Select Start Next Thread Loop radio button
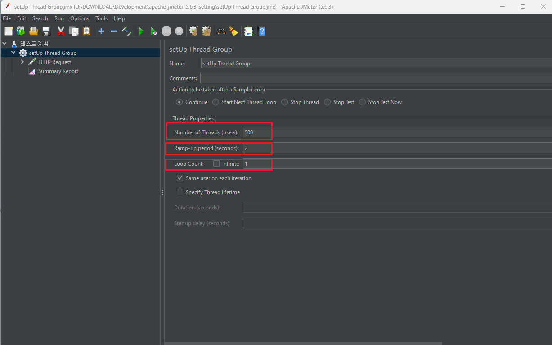 click(215, 102)
